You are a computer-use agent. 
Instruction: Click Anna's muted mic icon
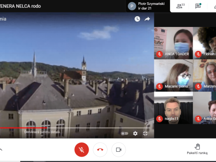(x=198, y=119)
